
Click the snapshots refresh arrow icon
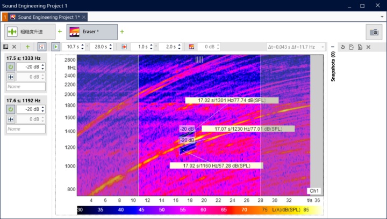coord(342,47)
